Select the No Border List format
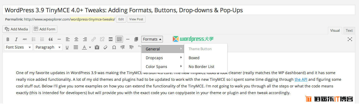This screenshot has width=359, height=104. coord(206,67)
